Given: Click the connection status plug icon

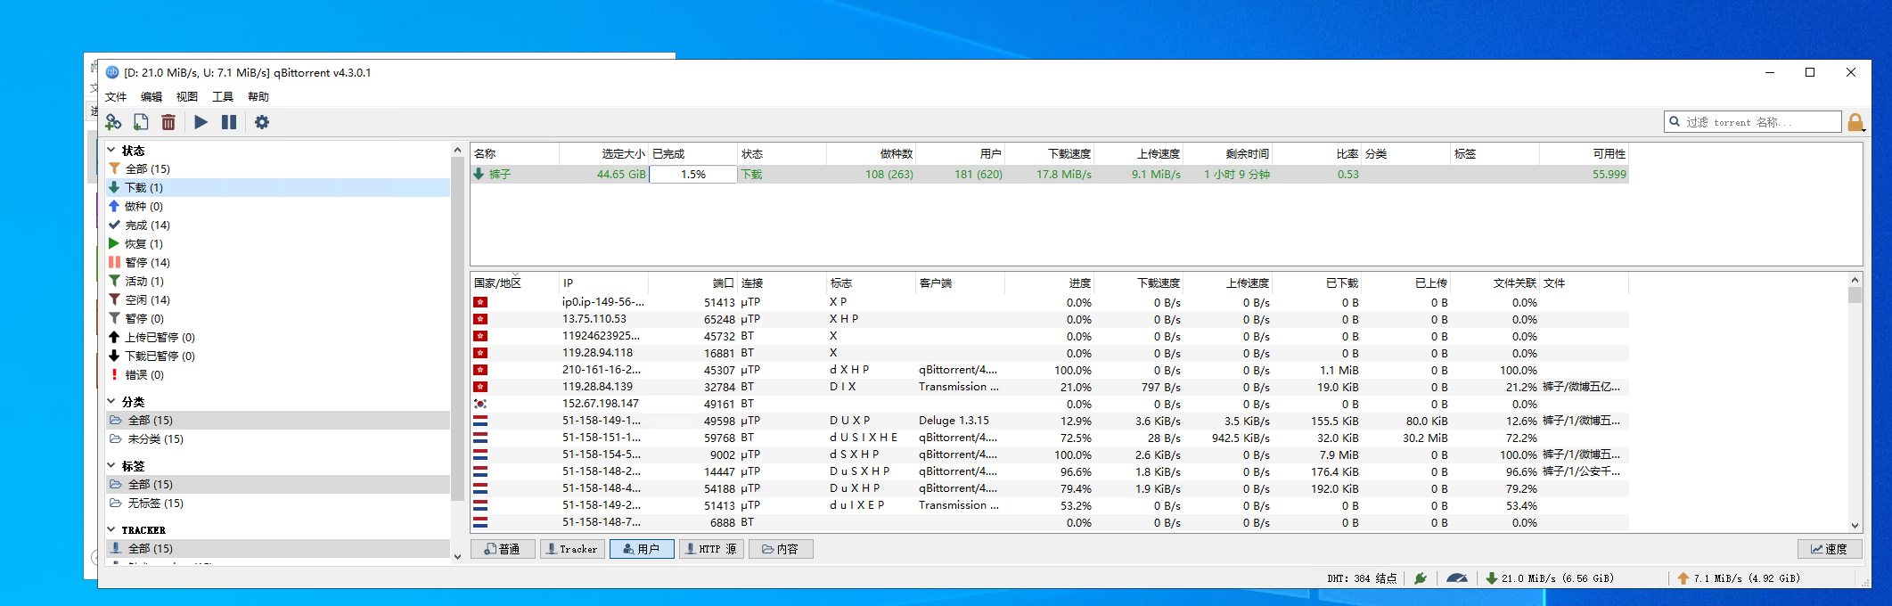Looking at the screenshot, I should click(1421, 578).
